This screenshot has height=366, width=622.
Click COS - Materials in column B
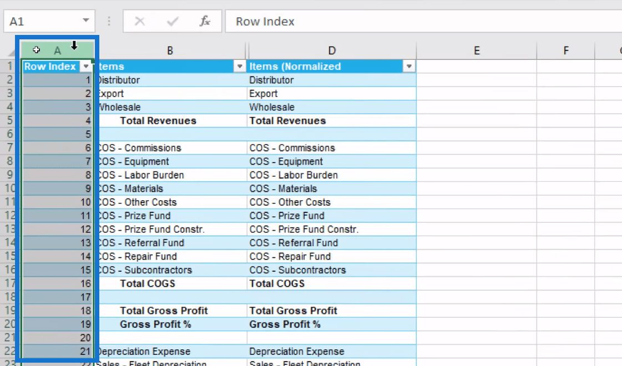(x=170, y=189)
